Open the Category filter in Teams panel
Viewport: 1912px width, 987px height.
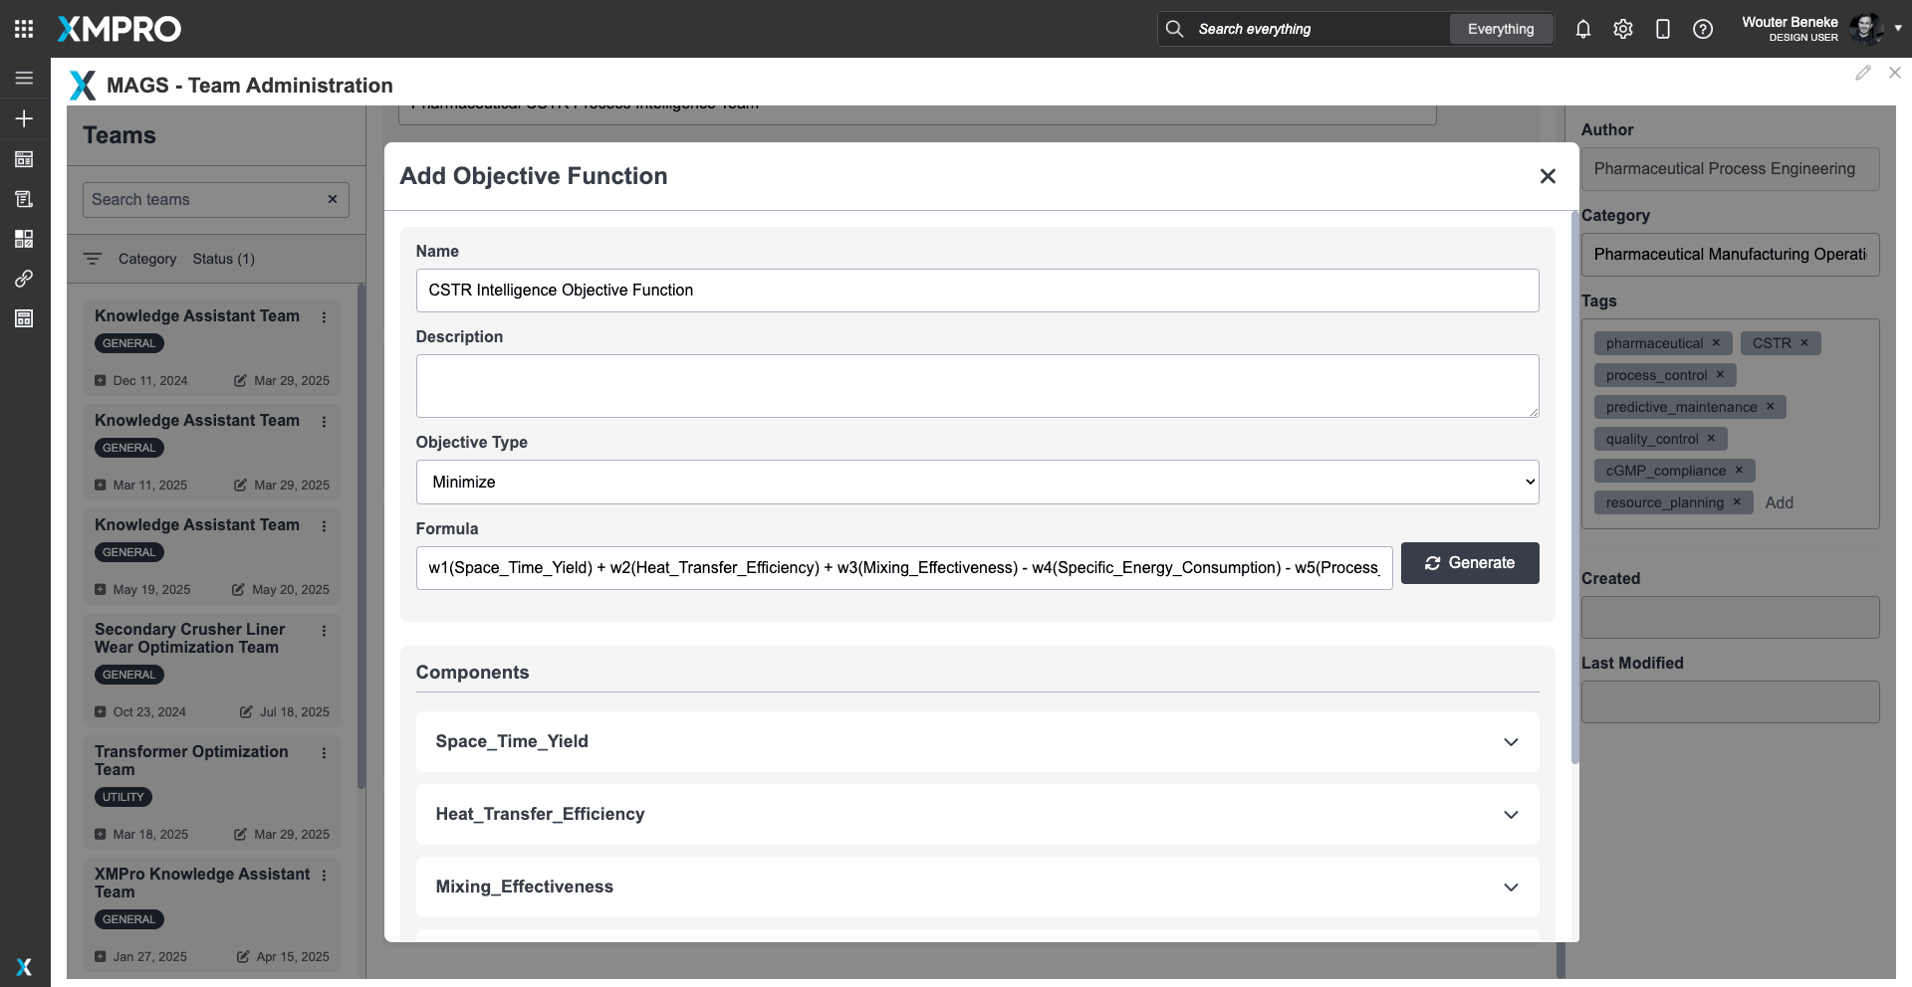pos(146,259)
